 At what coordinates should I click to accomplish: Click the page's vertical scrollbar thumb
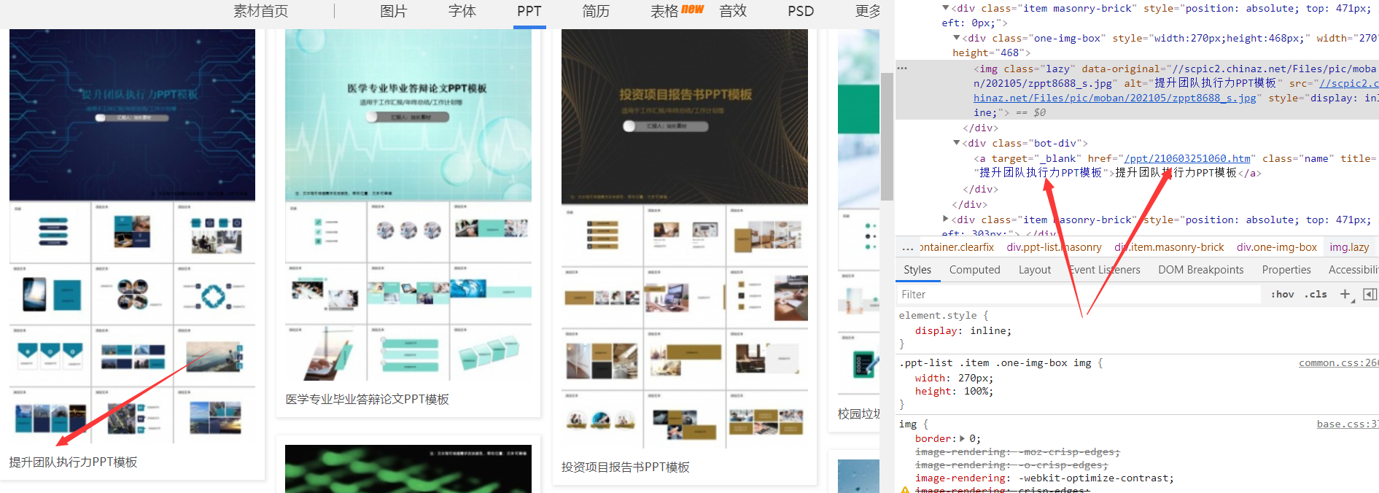[x=887, y=136]
